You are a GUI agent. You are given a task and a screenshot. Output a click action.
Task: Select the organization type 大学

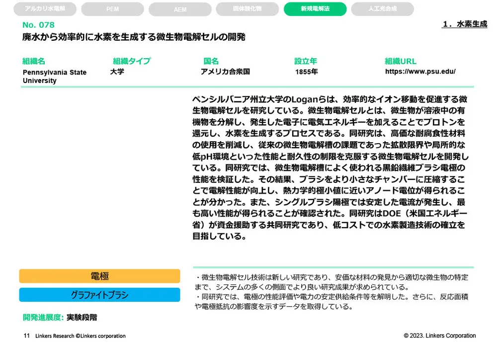[117, 72]
